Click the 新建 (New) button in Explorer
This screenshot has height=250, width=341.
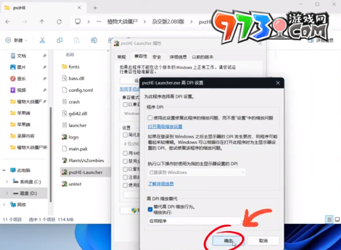pyautogui.click(x=16, y=40)
